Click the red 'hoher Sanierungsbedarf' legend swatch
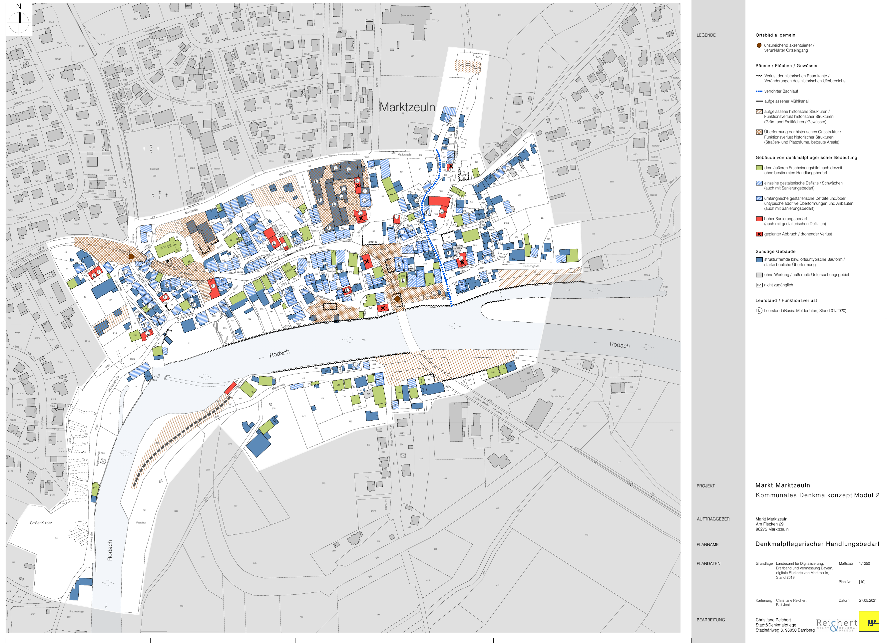 [759, 219]
